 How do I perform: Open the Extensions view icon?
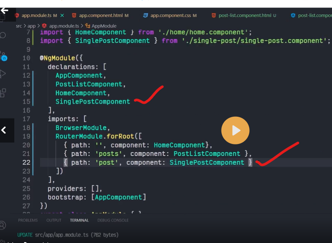pos(3,93)
